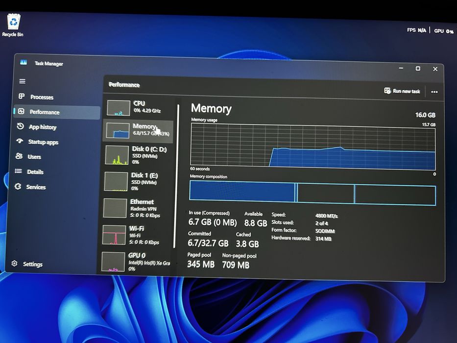The height and width of the screenshot is (343, 457).
Task: Select the Services page
Action: pyautogui.click(x=54, y=187)
